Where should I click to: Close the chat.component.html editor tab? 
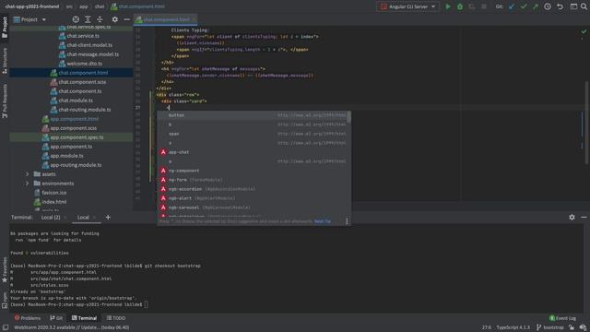194,19
